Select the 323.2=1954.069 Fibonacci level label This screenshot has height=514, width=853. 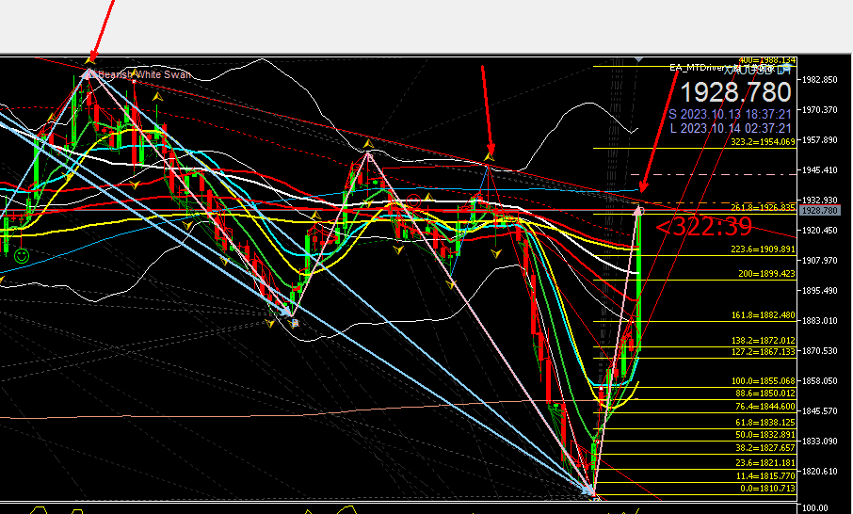click(x=763, y=141)
